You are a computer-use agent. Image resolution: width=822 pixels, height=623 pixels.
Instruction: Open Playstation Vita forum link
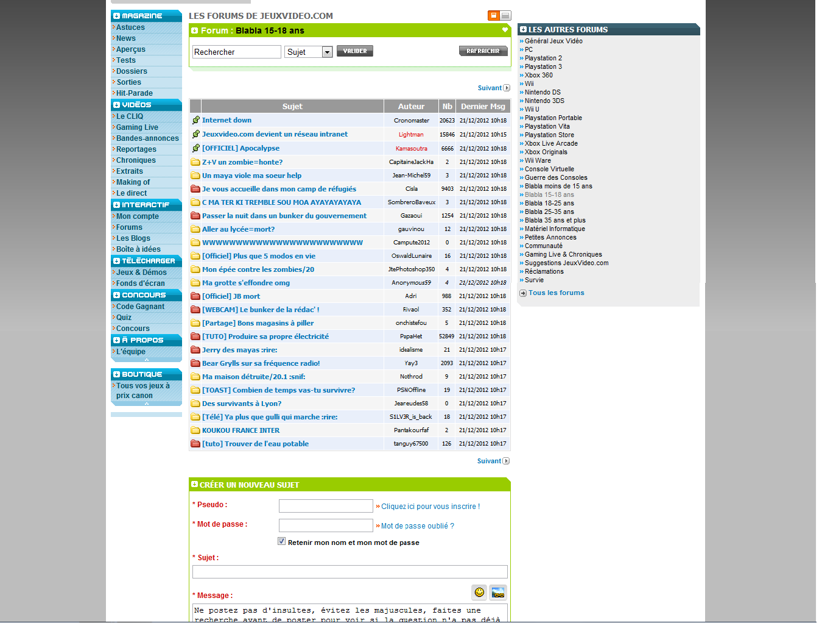pyautogui.click(x=547, y=127)
